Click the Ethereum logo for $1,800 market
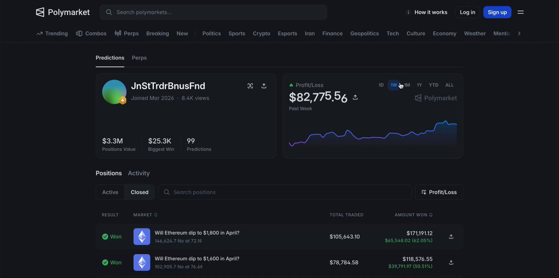 click(142, 237)
